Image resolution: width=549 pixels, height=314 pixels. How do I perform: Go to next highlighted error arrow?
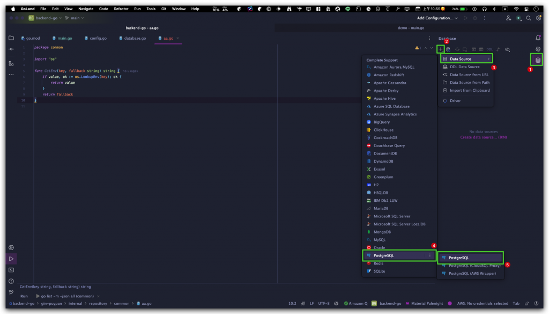(432, 48)
